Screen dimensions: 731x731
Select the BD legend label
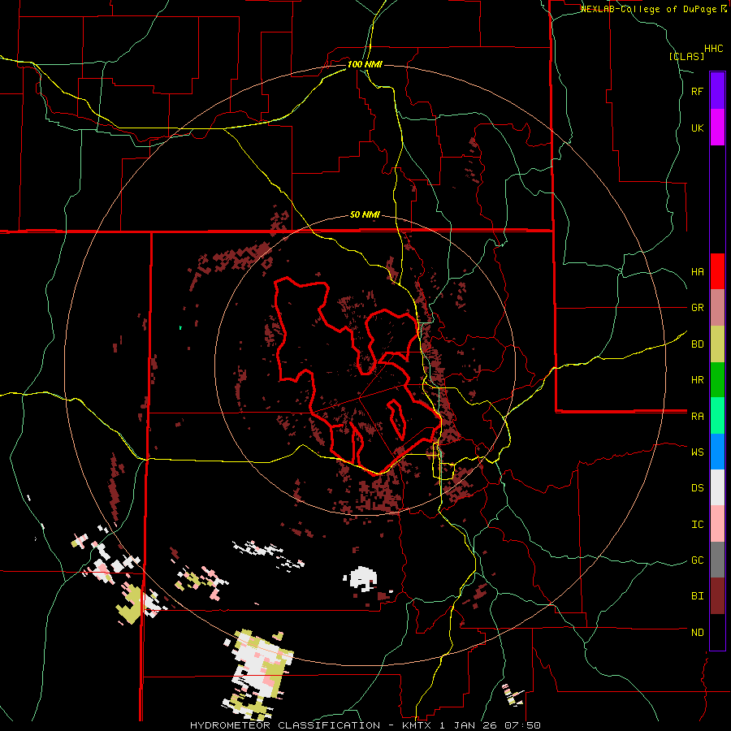coord(697,344)
